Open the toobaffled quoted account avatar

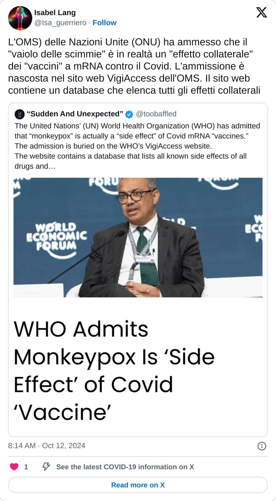click(20, 114)
